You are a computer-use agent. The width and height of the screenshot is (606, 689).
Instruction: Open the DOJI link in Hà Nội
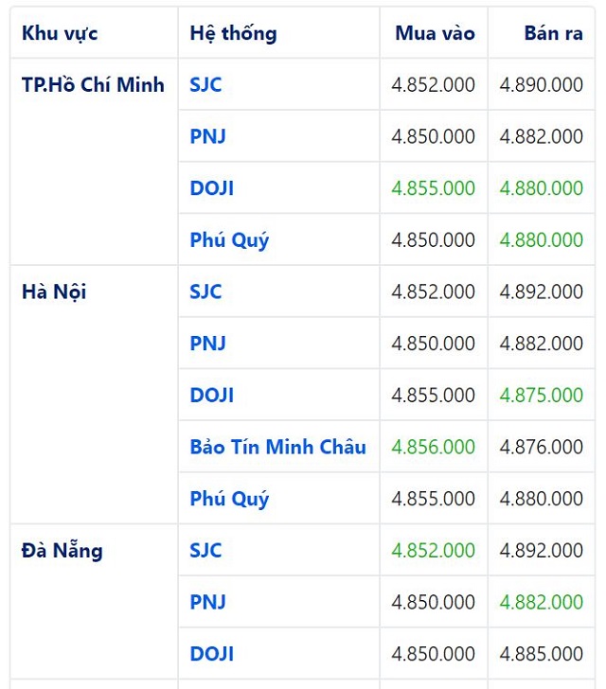tap(211, 395)
